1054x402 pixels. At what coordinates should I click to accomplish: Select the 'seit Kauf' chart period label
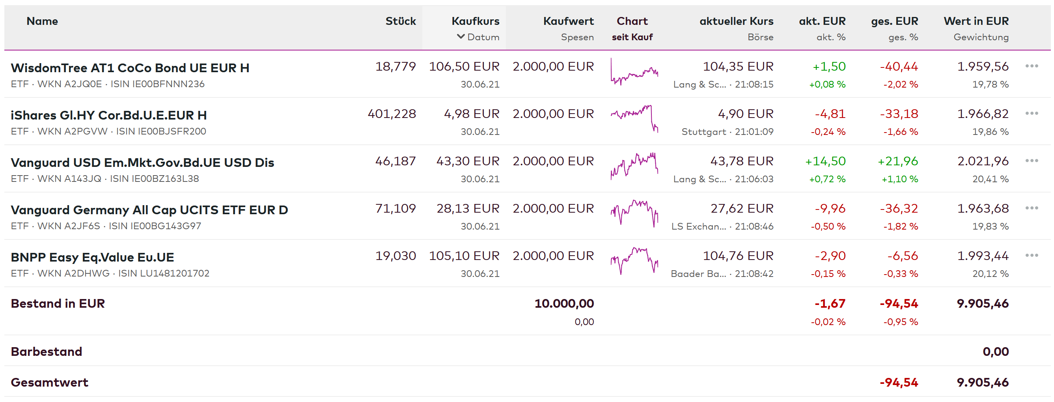coord(632,37)
